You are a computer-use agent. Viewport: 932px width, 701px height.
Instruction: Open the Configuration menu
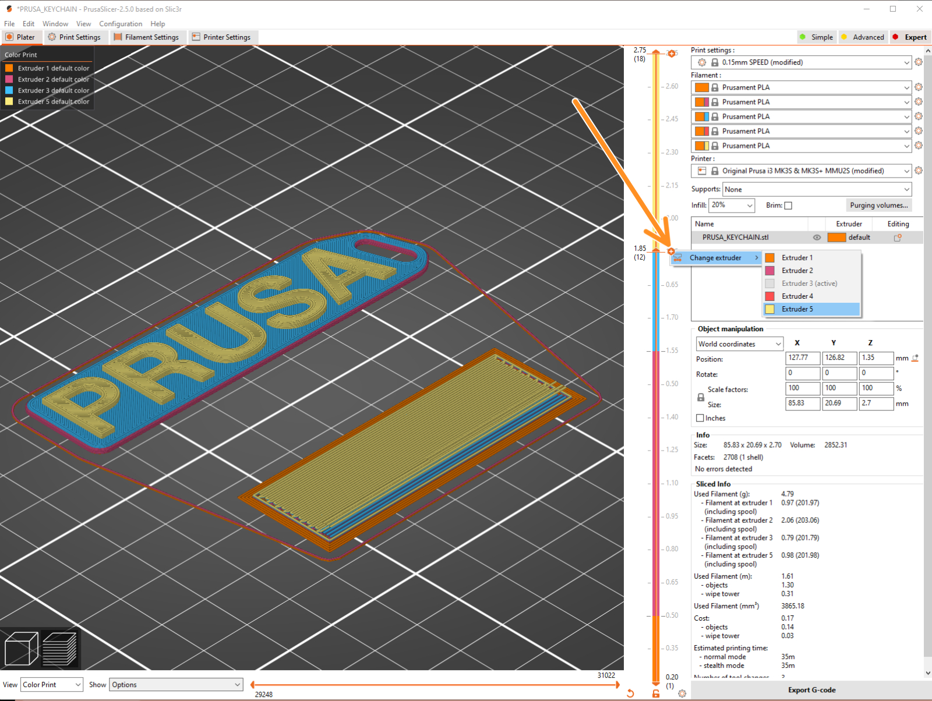(x=121, y=24)
